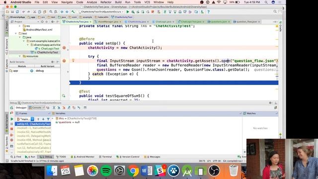Toggle breakpoint on the InputStream line

click(64, 61)
